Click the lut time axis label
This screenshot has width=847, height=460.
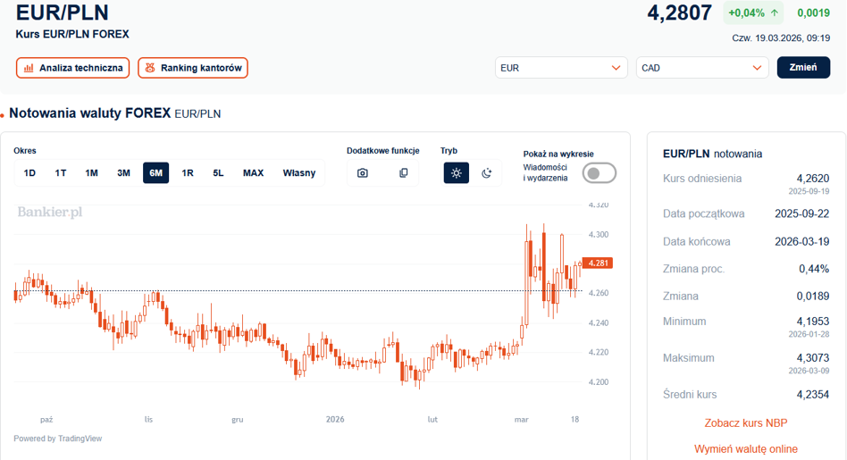click(x=432, y=419)
